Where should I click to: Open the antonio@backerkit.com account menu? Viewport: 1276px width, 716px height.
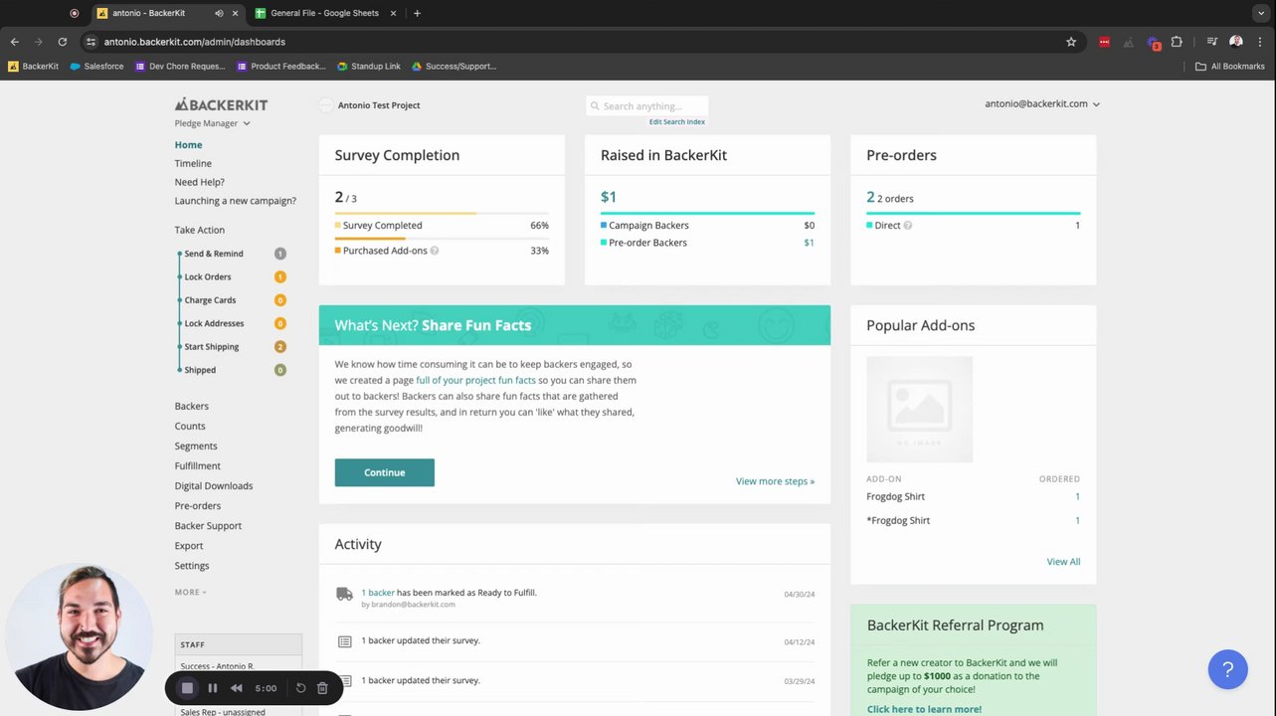click(x=1041, y=103)
